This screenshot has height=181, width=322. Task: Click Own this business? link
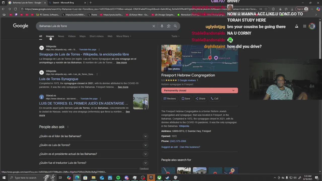pyautogui.click(x=190, y=147)
